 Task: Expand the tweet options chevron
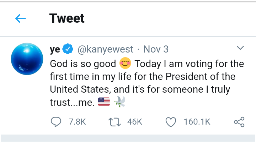[240, 48]
